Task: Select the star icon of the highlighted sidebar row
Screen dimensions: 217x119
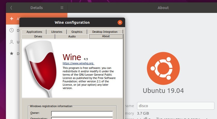Action: [x=12, y=19]
